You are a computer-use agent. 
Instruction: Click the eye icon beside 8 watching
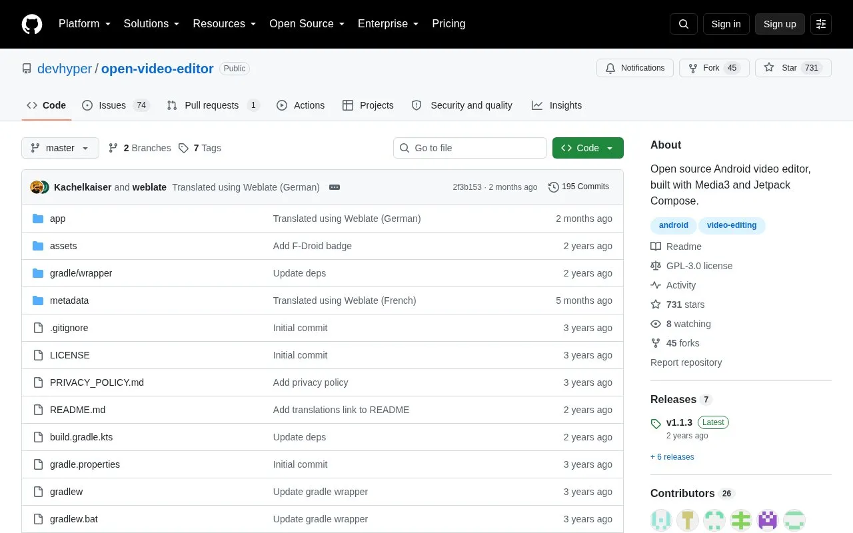coord(656,324)
